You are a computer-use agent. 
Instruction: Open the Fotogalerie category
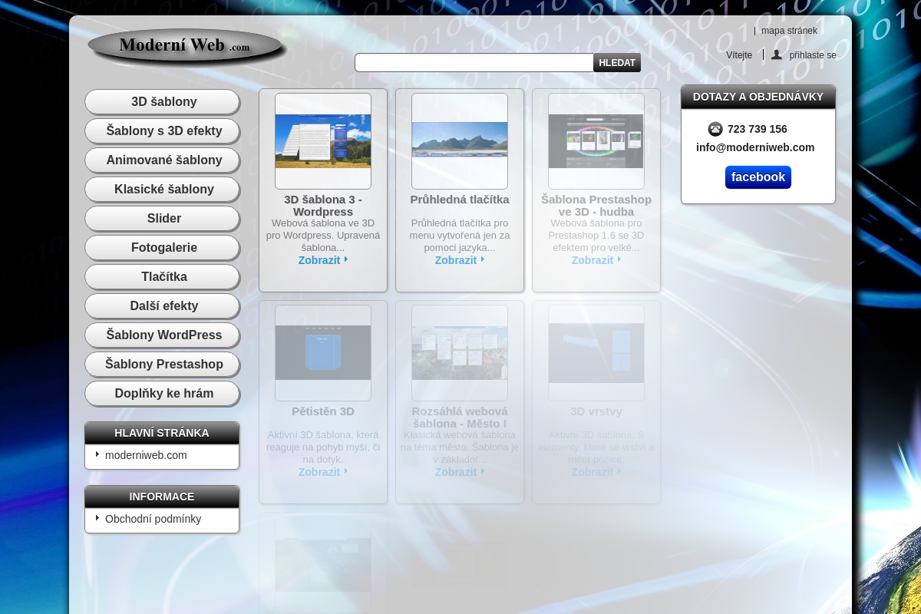[x=163, y=248]
